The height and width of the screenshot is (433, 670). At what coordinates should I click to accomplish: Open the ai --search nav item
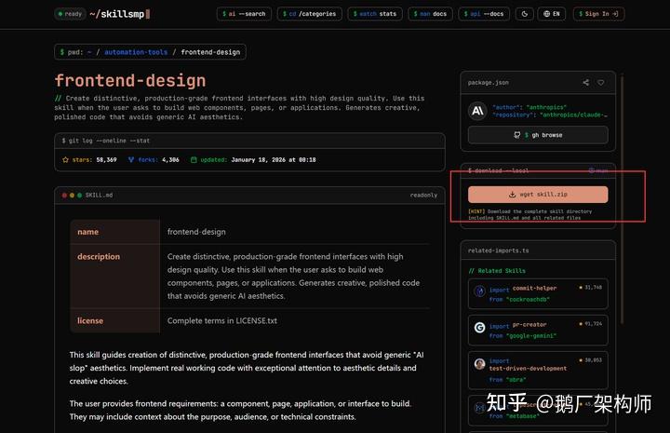pos(244,14)
